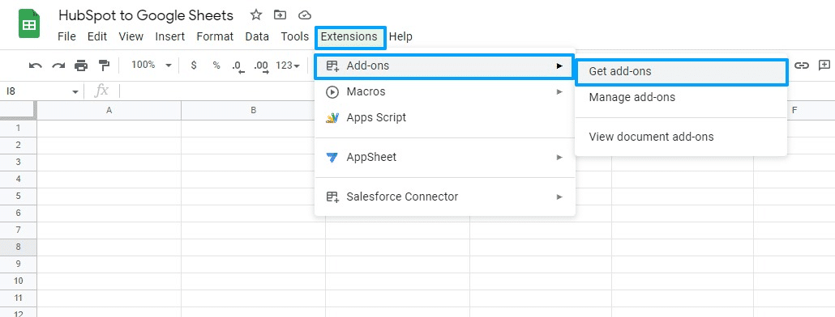This screenshot has width=835, height=317.
Task: Open the Edit menu
Action: click(x=97, y=36)
